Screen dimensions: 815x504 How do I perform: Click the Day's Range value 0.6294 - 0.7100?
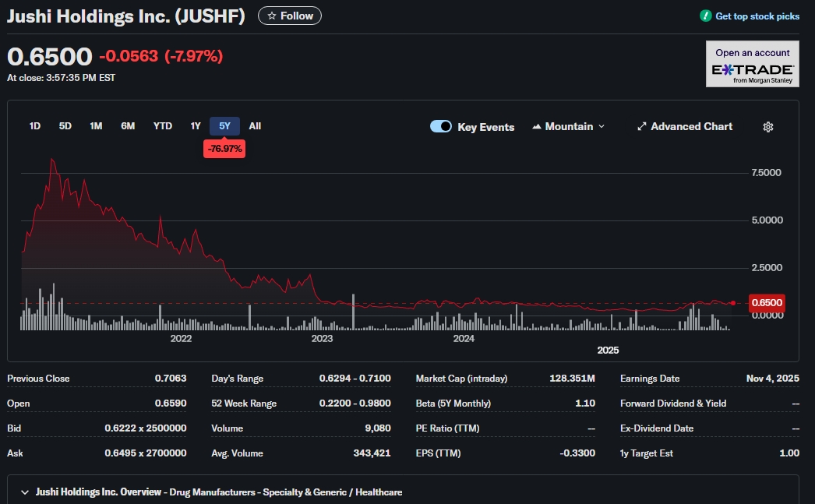click(355, 379)
